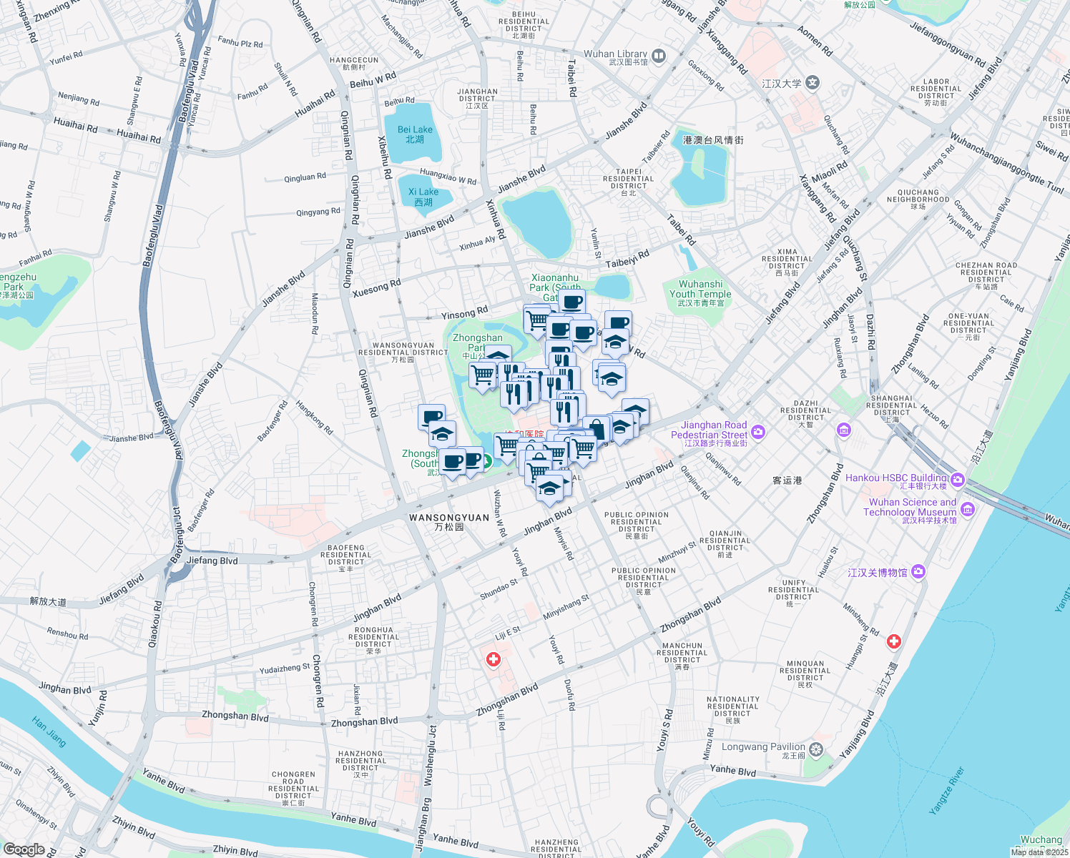Click the red cross icon near Huangpi St
Image resolution: width=1070 pixels, height=858 pixels.
click(893, 641)
